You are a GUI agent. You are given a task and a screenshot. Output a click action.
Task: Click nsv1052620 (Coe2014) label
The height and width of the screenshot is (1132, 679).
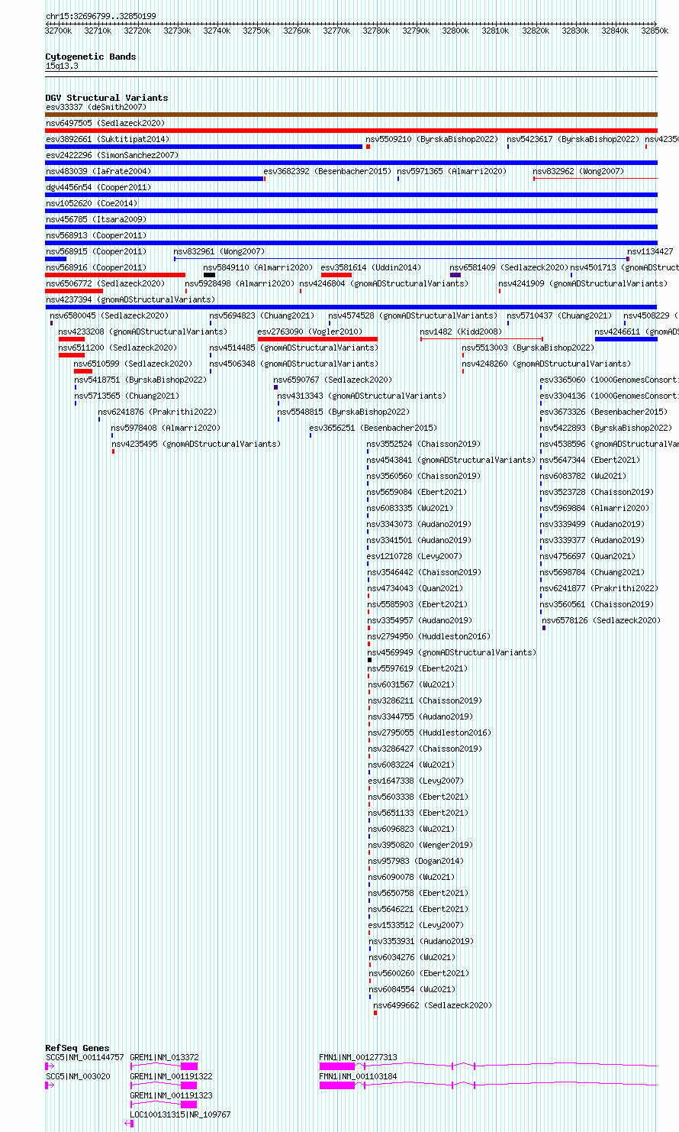(92, 203)
